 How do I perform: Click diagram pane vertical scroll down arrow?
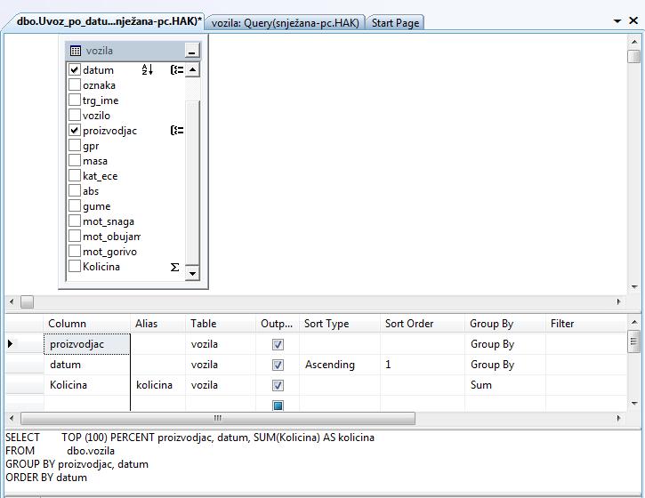634,286
